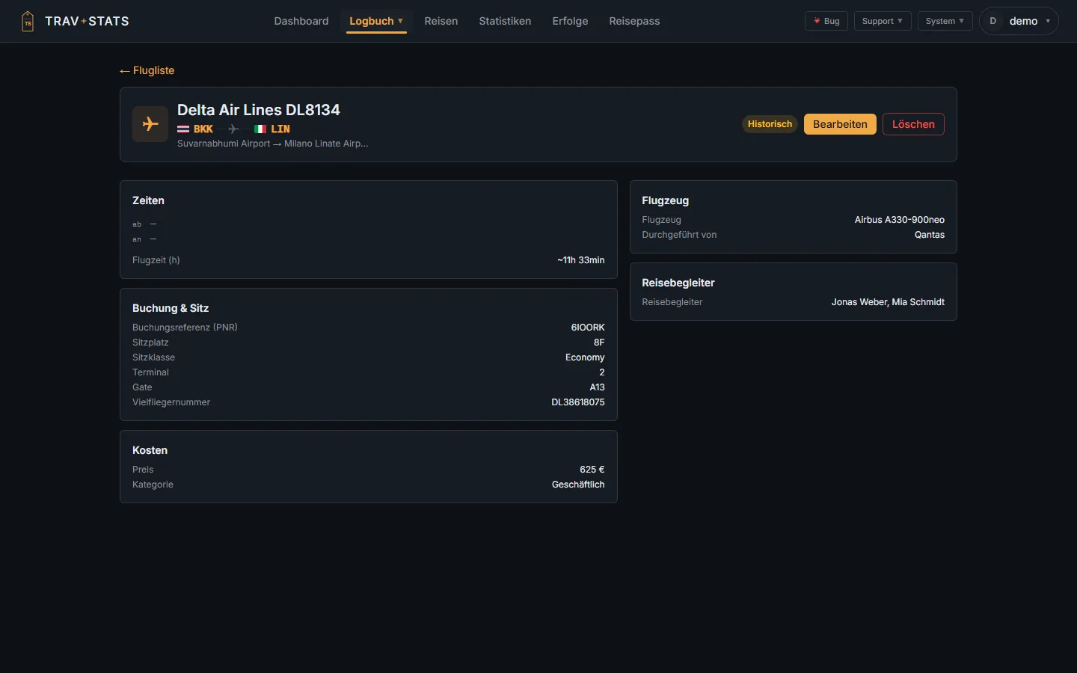Click the BKK airport code
This screenshot has width=1077, height=673.
[203, 129]
